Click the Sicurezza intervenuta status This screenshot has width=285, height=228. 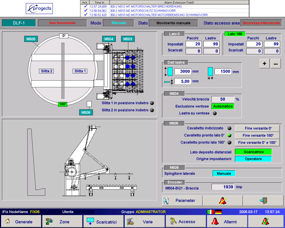(x=261, y=23)
